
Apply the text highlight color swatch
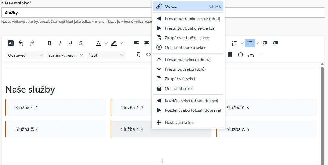(x=114, y=43)
